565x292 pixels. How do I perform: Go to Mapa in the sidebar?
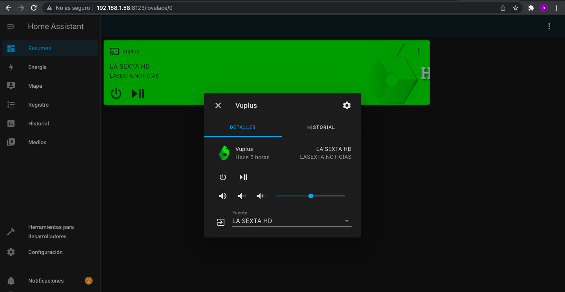(35, 86)
